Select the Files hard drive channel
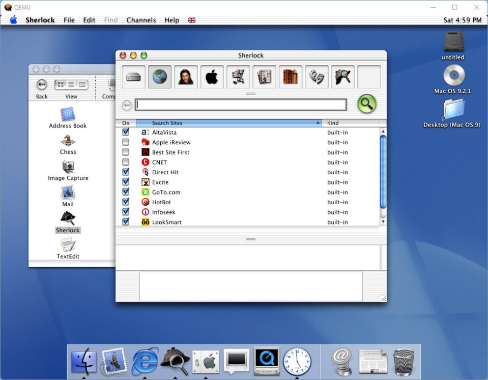Viewport: 488px width, 380px height. click(x=133, y=77)
